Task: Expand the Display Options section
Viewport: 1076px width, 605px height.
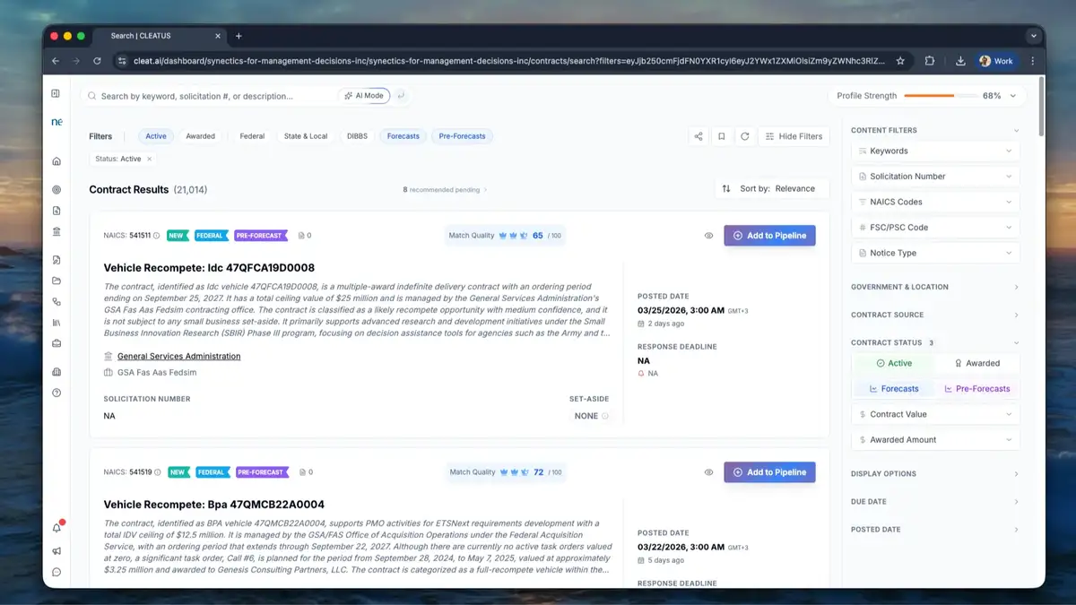Action: pyautogui.click(x=935, y=473)
